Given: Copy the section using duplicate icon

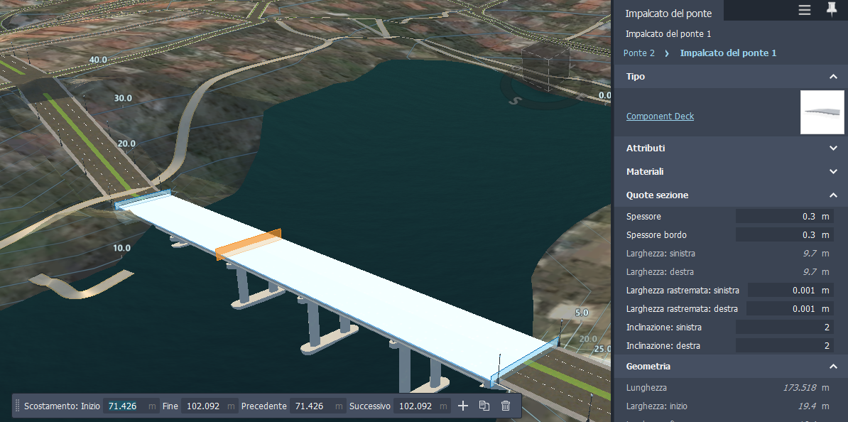Looking at the screenshot, I should 484,406.
